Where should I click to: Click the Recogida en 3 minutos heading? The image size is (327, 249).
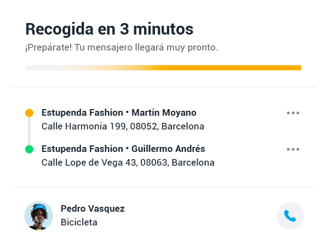110,29
